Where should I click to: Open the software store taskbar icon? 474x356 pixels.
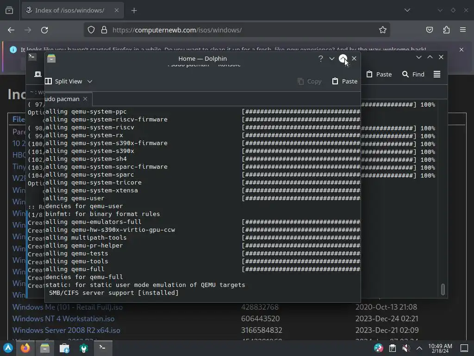[64, 349]
